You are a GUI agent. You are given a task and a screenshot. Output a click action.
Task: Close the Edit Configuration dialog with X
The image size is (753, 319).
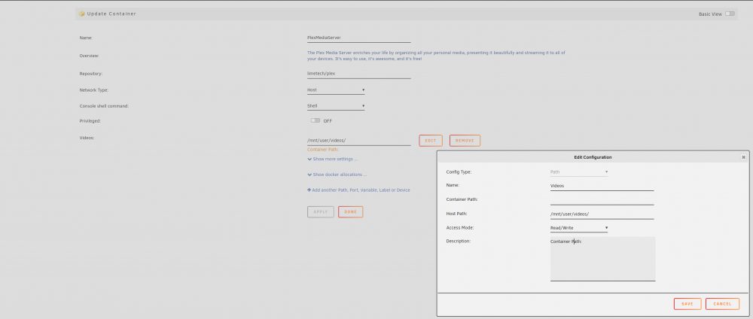pos(743,156)
